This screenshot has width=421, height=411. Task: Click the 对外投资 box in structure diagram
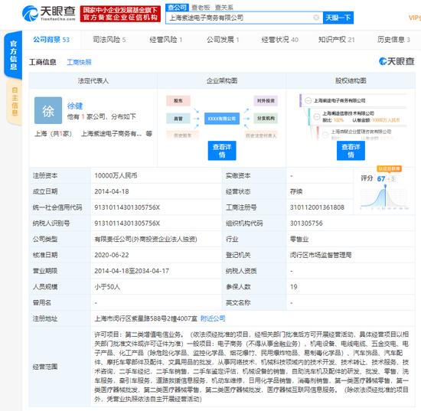[266, 101]
